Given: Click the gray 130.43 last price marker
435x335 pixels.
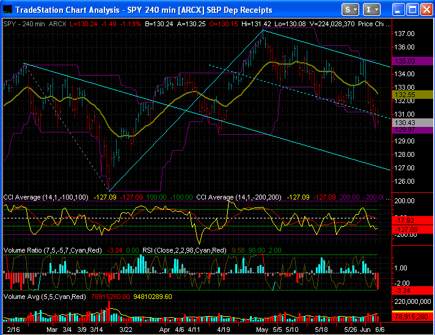Looking at the screenshot, I should coord(412,123).
